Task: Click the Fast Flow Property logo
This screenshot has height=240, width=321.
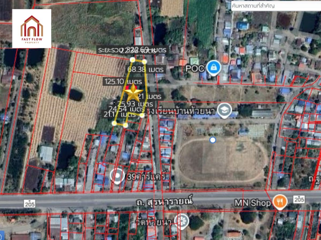Action: pos(32,29)
